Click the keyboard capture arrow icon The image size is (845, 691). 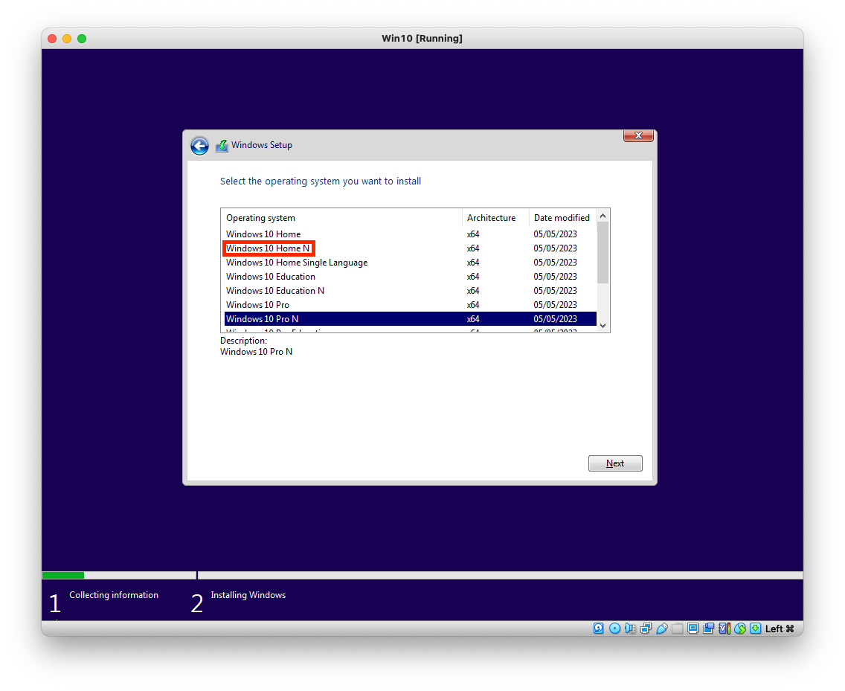click(x=756, y=629)
